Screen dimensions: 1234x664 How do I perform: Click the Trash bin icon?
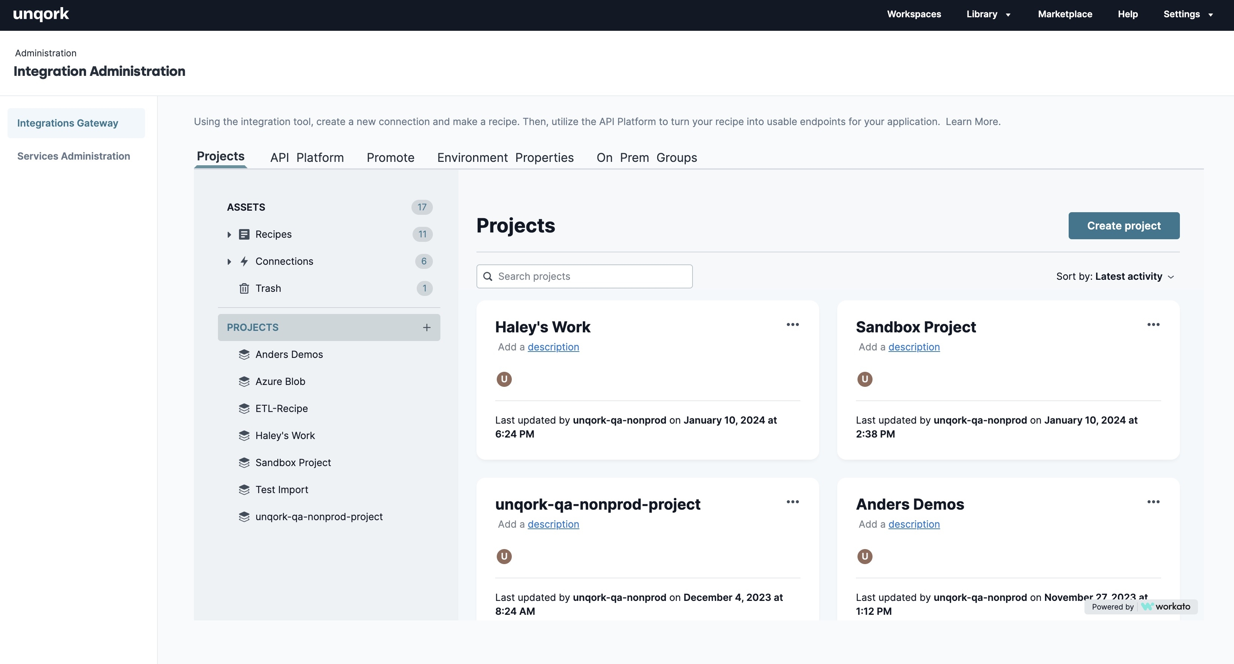pos(244,288)
